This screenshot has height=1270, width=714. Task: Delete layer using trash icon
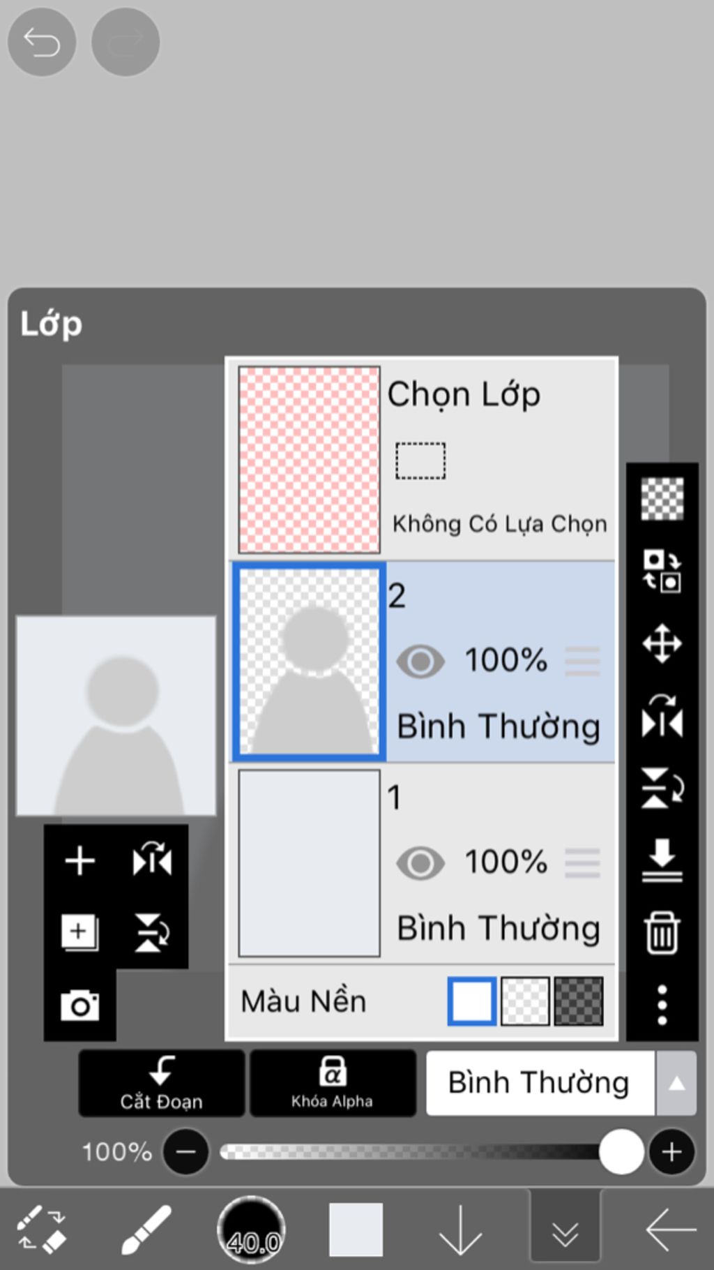pos(662,932)
